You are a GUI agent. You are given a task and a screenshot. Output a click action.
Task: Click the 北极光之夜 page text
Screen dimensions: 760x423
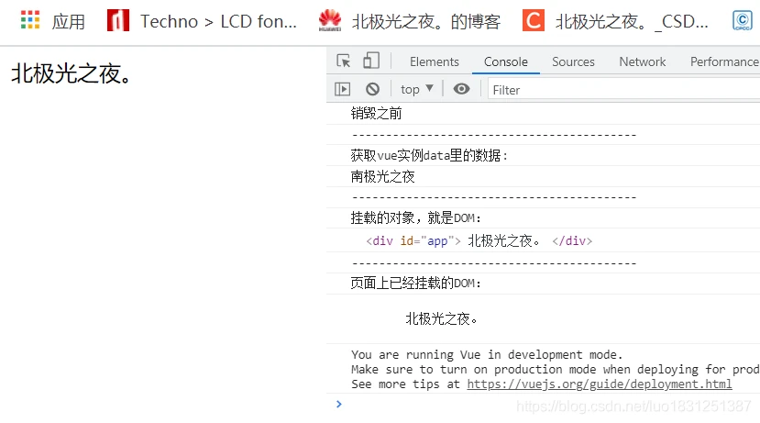pyautogui.click(x=72, y=73)
